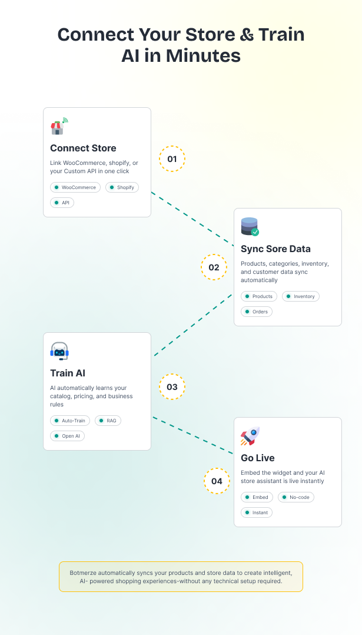This screenshot has width=362, height=635.
Task: Click the step 02 circle badge
Action: click(214, 267)
